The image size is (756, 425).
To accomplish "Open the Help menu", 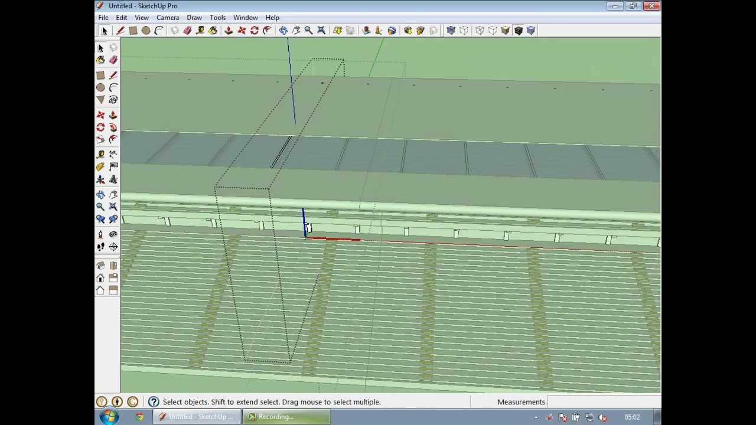I will (272, 18).
